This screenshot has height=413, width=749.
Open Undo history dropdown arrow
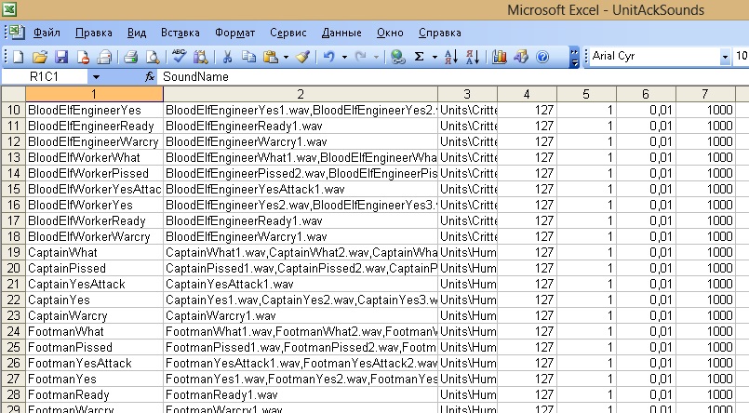pyautogui.click(x=344, y=58)
